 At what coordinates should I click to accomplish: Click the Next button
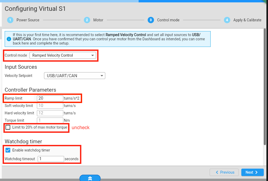pyautogui.click(x=252, y=172)
